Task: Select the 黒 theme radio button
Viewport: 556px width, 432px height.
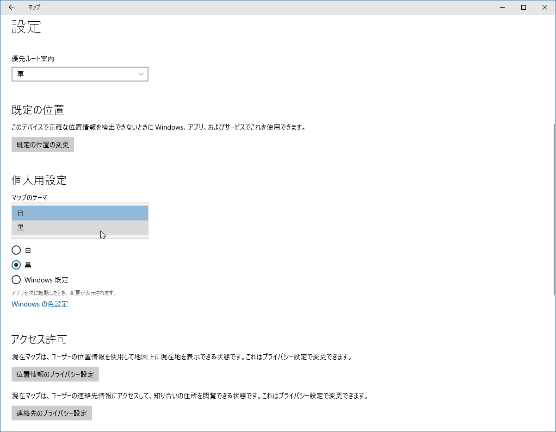Action: [x=16, y=264]
